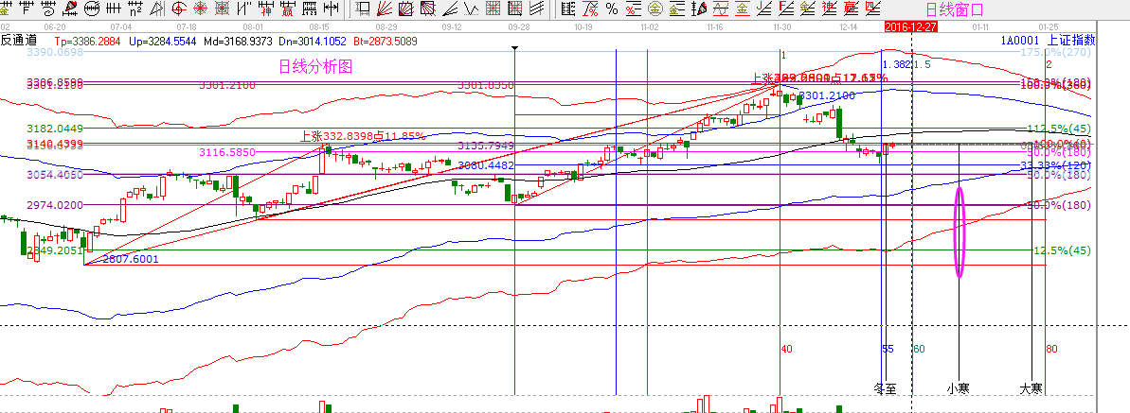The width and height of the screenshot is (1130, 413).
Task: Click the rocket icon in right toolbar
Action: 699,9
